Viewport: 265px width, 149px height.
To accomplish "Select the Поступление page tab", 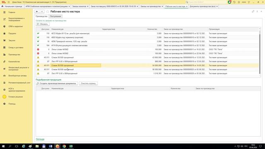I will coord(55,17).
